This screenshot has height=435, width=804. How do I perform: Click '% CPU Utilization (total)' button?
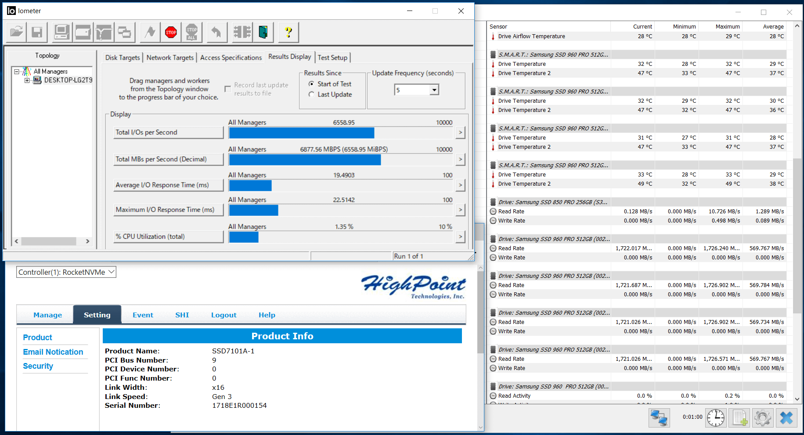pos(169,237)
